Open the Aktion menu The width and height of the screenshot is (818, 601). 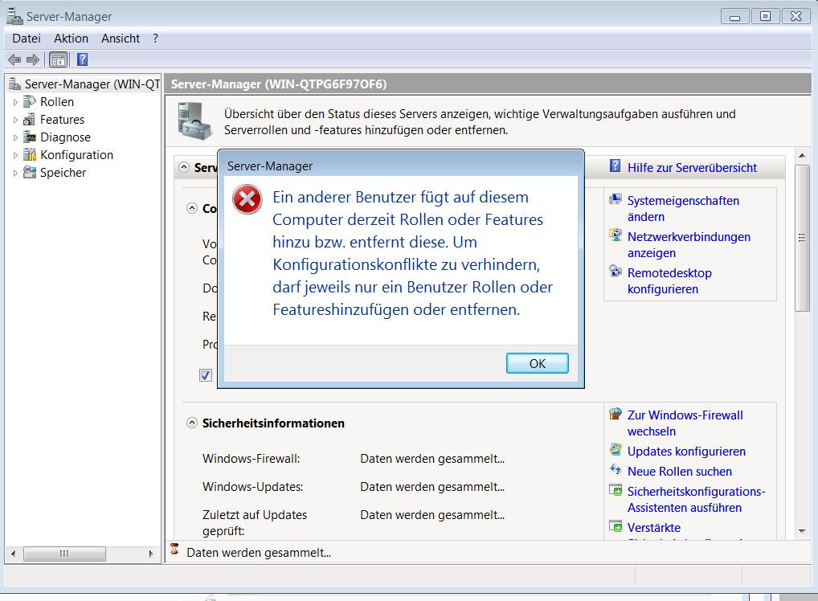(x=71, y=38)
